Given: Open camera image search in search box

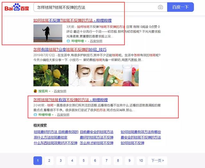Looking at the screenshot, I should point(160,7).
